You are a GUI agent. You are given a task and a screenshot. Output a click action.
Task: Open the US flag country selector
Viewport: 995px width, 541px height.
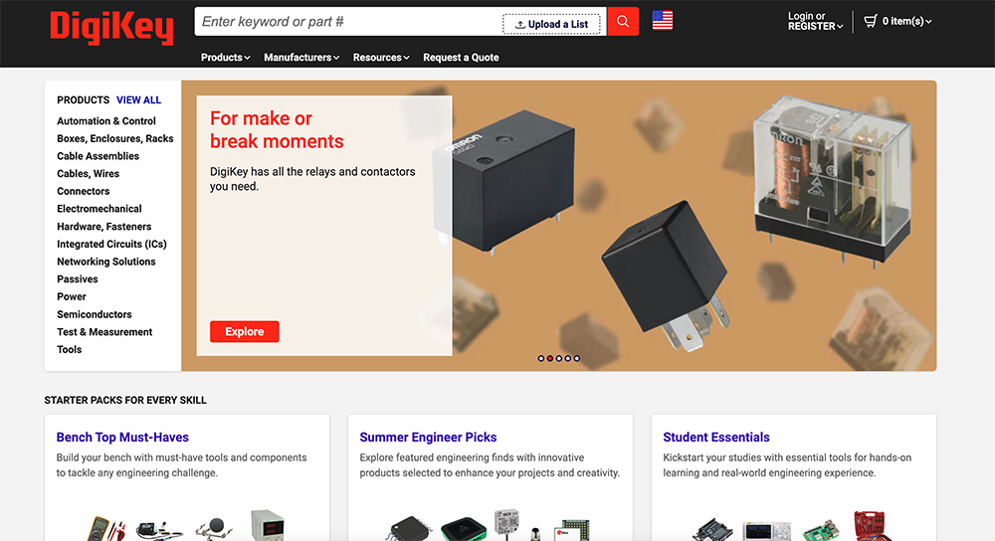pyautogui.click(x=662, y=20)
